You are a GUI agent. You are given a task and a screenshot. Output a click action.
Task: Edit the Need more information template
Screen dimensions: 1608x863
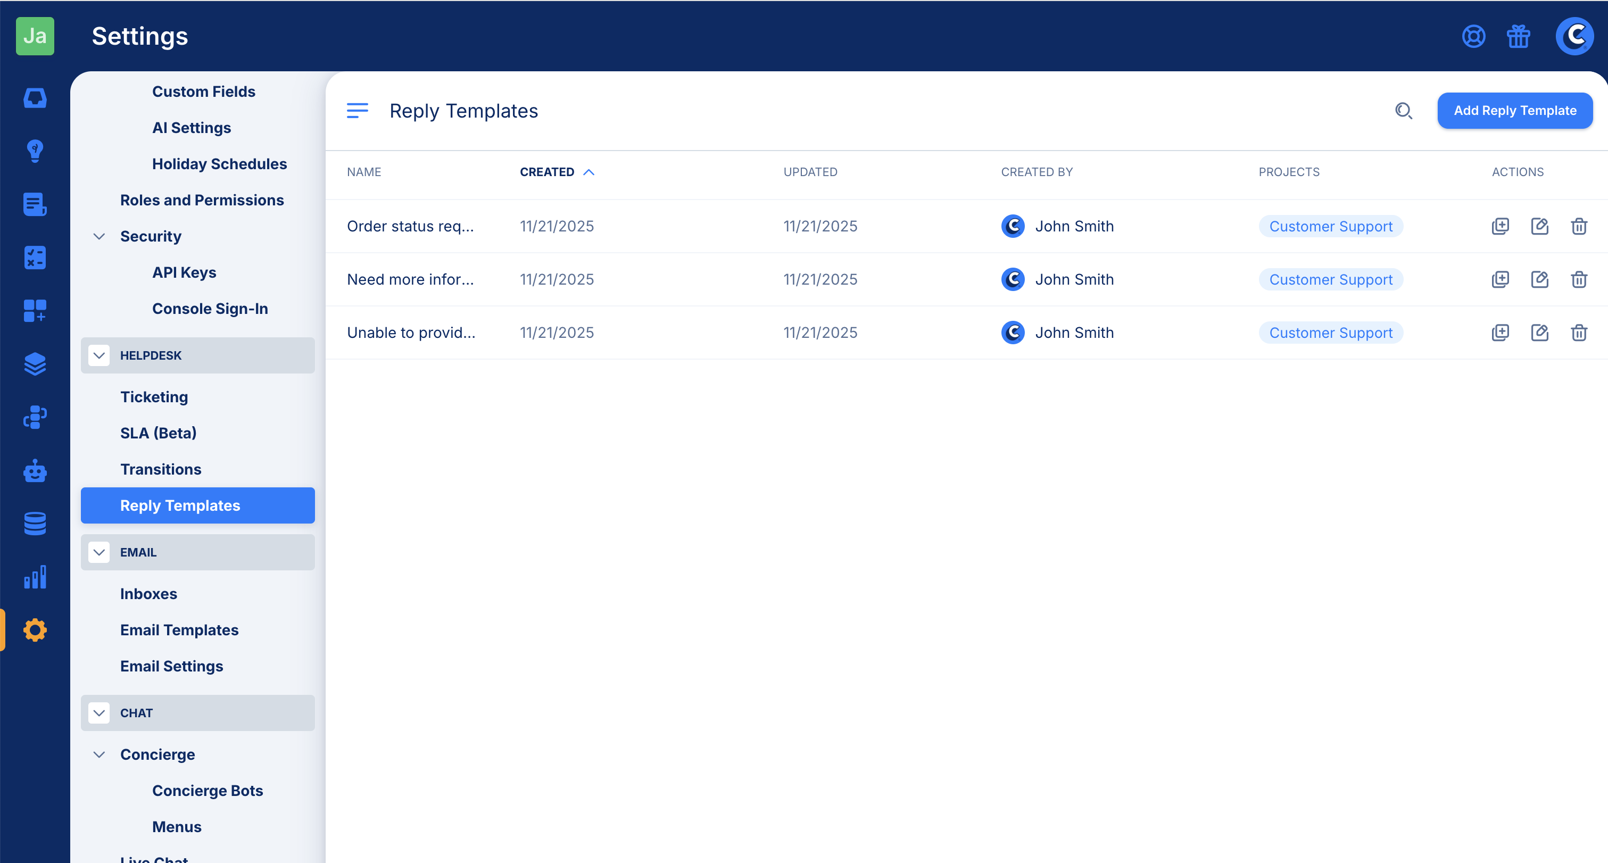[1539, 279]
